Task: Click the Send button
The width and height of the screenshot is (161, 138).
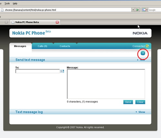Action: tap(128, 102)
